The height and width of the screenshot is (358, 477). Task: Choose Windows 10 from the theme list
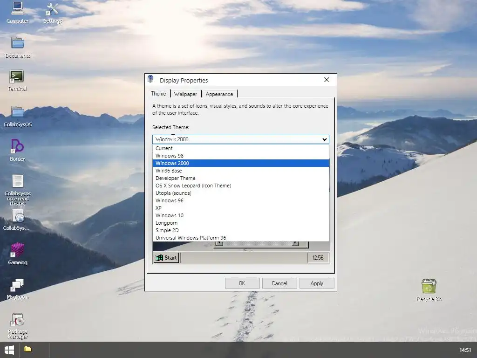coord(241,215)
